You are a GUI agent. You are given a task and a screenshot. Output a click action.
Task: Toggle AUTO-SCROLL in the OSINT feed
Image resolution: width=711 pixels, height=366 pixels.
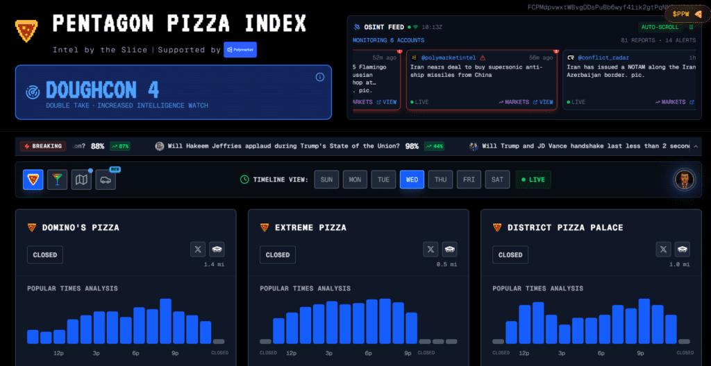coord(660,27)
